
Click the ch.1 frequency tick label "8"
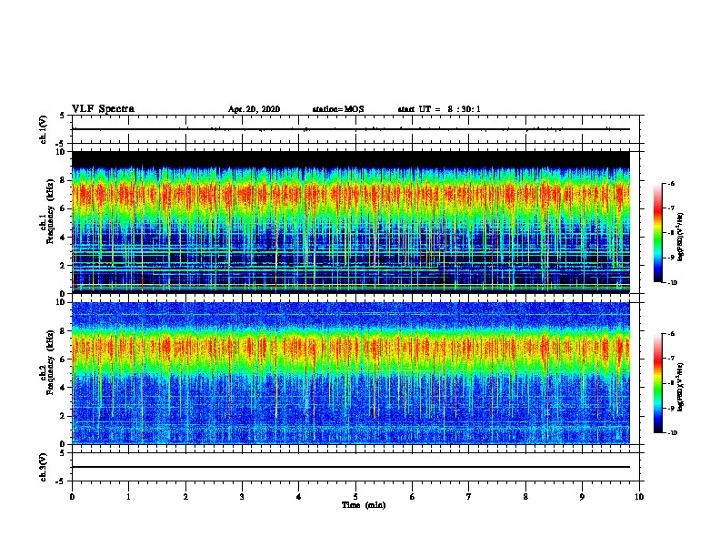63,180
